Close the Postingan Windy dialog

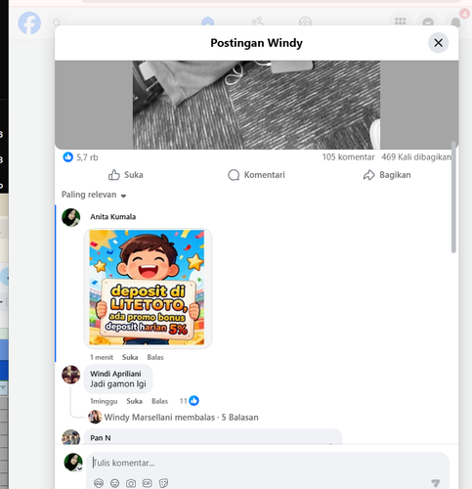pos(438,43)
